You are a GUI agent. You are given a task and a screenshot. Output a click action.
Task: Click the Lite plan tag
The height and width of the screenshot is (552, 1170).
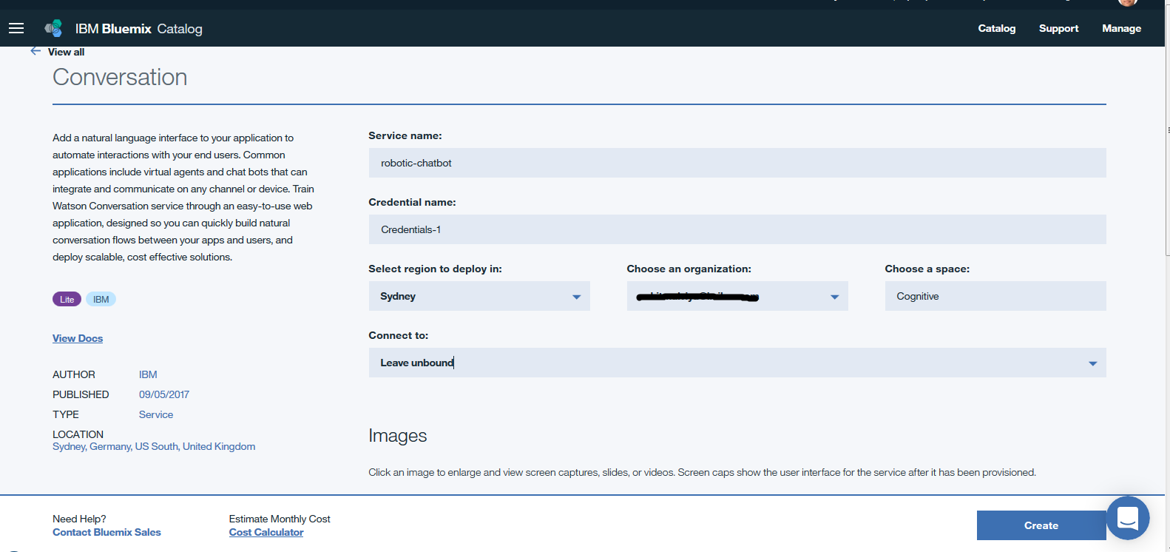(x=67, y=299)
